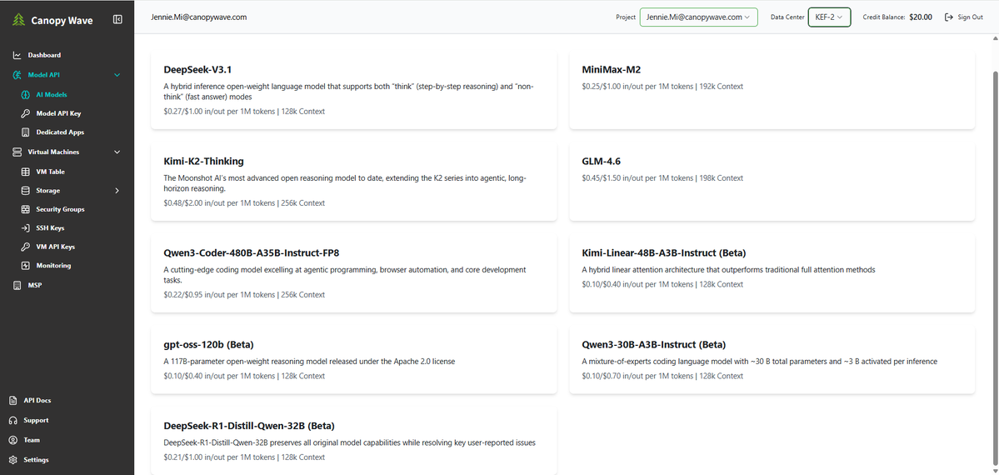Click the Dashboard chart icon
The width and height of the screenshot is (999, 475).
coord(17,56)
